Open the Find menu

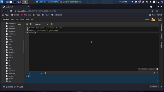[22, 19]
